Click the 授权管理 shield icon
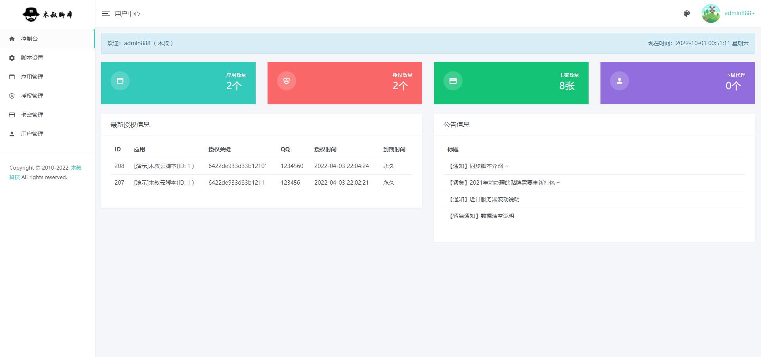Viewport: 761px width, 357px height. coord(12,96)
